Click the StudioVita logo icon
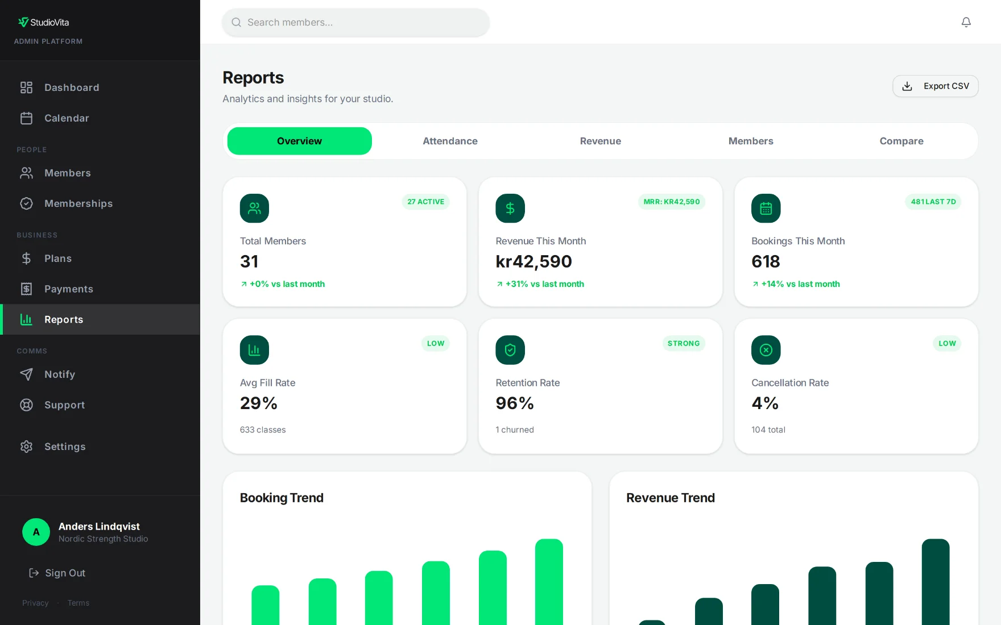Viewport: 1001px width, 625px height. pos(23,22)
